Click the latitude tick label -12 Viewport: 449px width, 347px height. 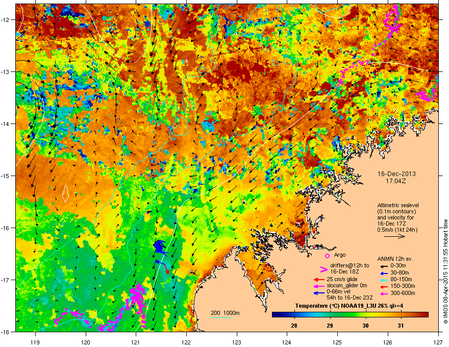5,20
